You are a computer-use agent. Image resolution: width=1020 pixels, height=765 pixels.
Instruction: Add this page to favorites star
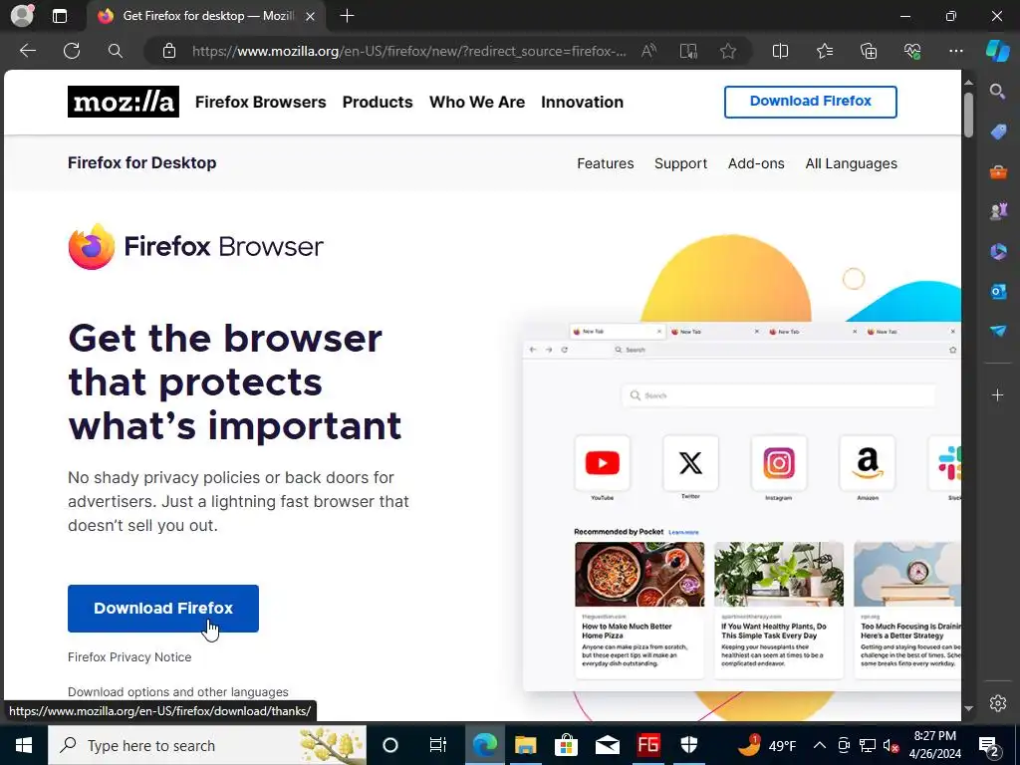click(x=728, y=51)
